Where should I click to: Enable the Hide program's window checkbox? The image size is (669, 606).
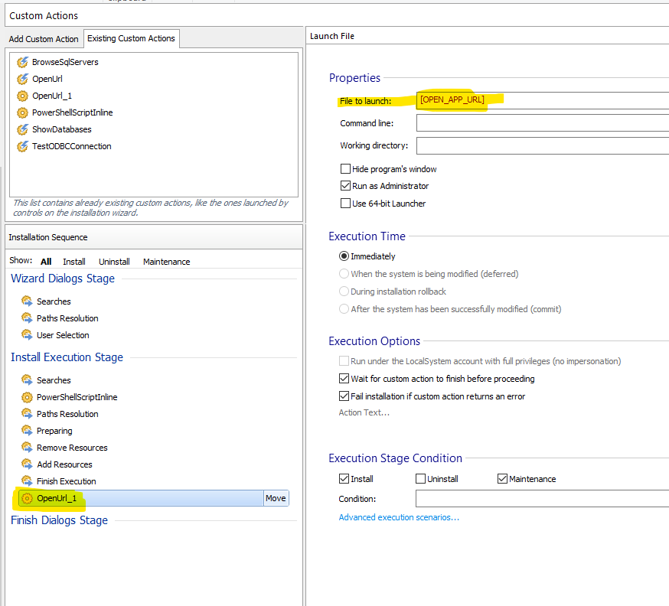(x=345, y=169)
